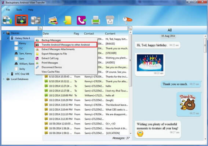The width and height of the screenshot is (208, 146).
Task: Click the Thank You bear sticker
Action: pos(187,103)
